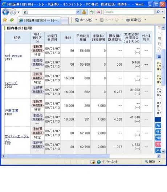Click the magnifier search button

(x=158, y=12)
